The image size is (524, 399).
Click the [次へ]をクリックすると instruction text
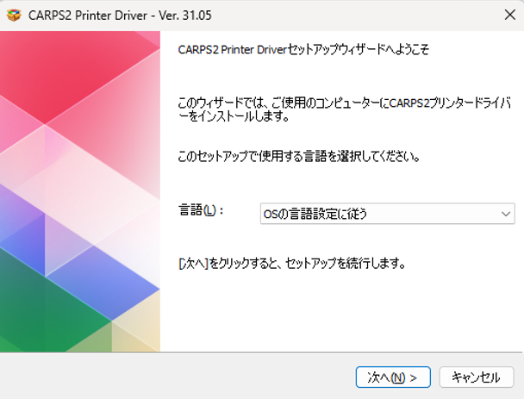tap(292, 264)
